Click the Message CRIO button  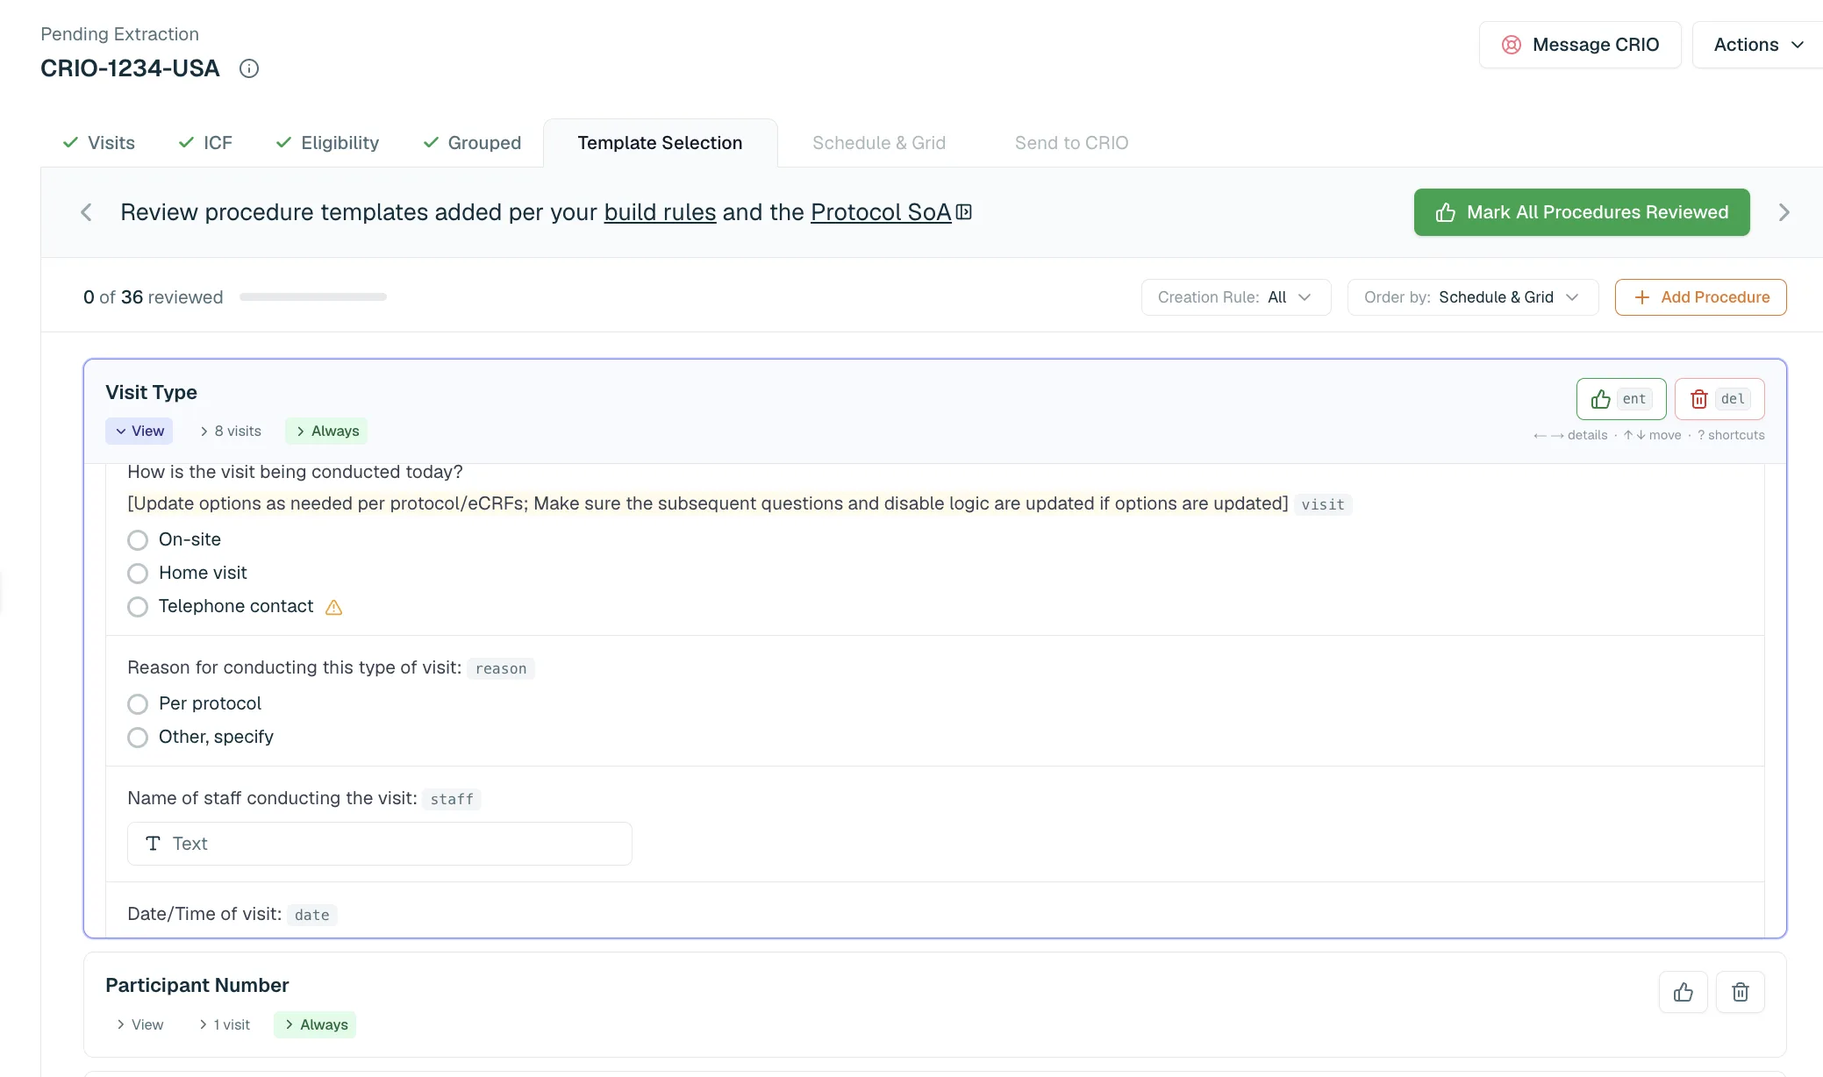[1580, 45]
